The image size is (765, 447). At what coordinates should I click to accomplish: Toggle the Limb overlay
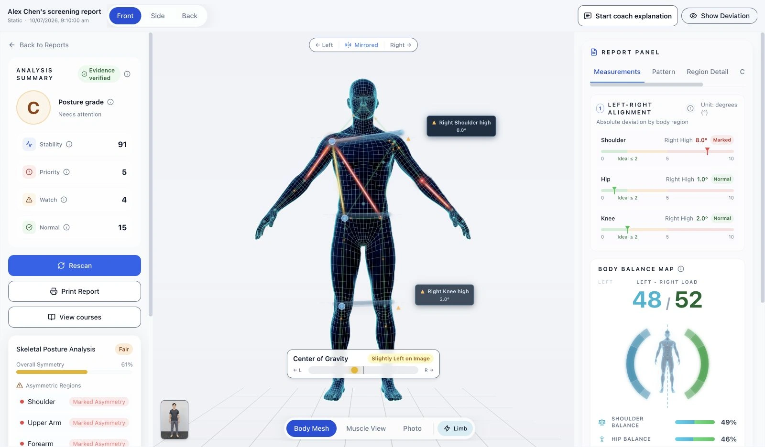455,428
